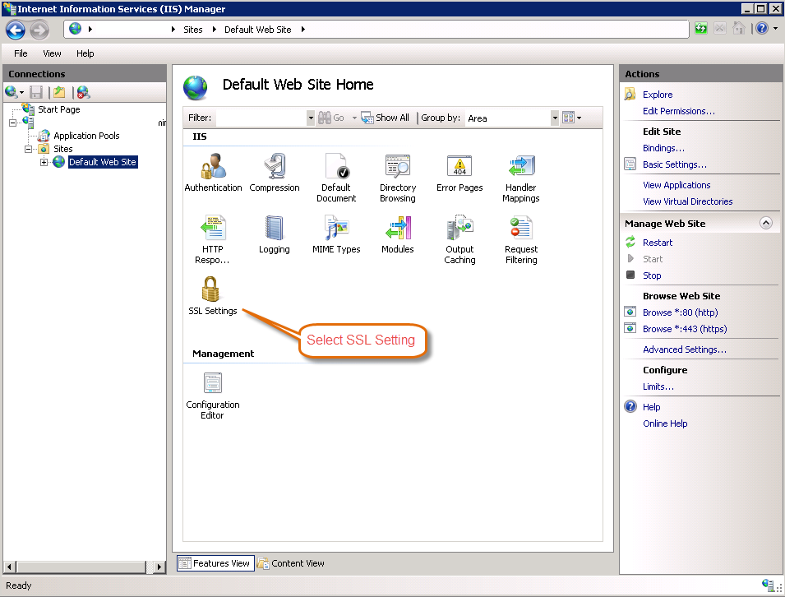Restart the web site
Viewport: 785px width, 597px height.
point(658,243)
